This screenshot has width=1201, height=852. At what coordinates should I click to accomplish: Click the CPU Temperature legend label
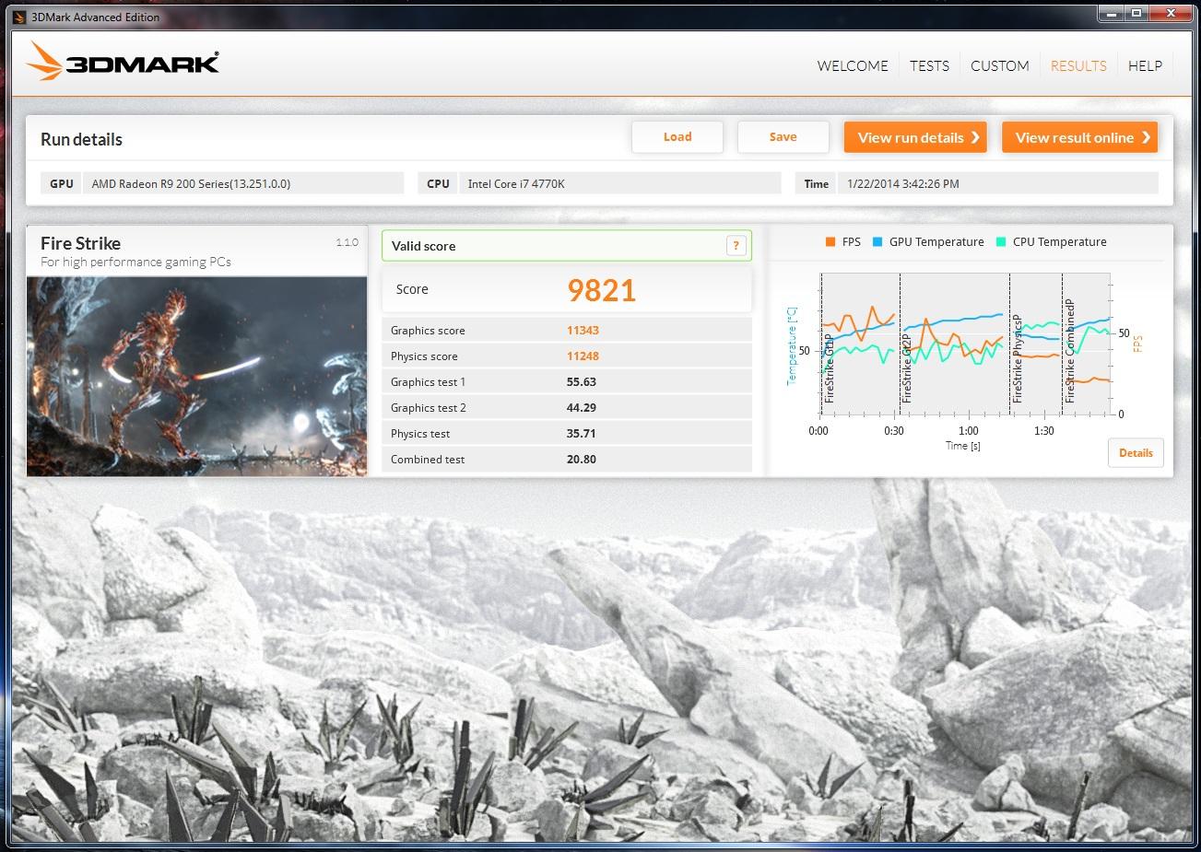click(x=1059, y=242)
